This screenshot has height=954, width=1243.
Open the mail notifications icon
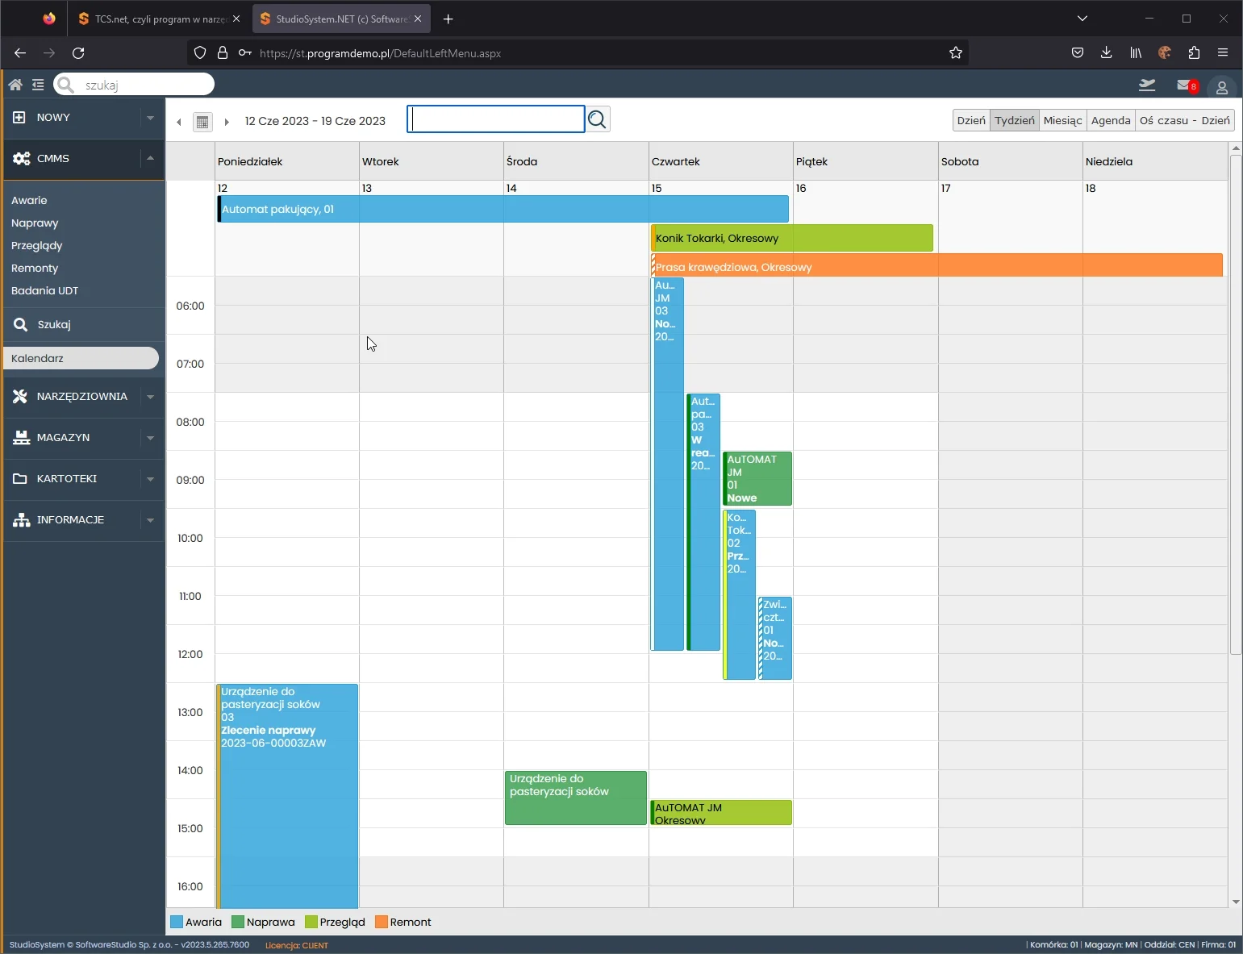point(1185,85)
